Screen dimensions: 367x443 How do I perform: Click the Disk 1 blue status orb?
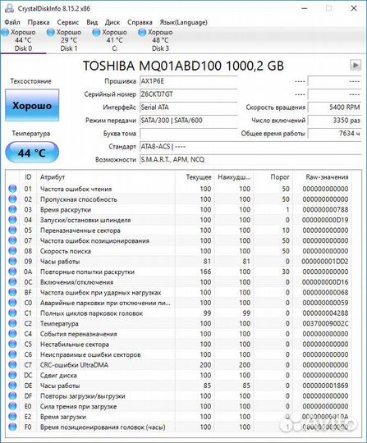point(51,32)
